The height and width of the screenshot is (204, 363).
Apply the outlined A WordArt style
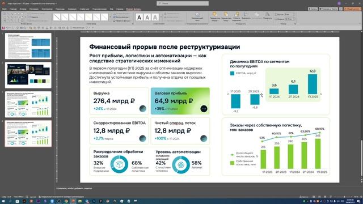[147, 17]
